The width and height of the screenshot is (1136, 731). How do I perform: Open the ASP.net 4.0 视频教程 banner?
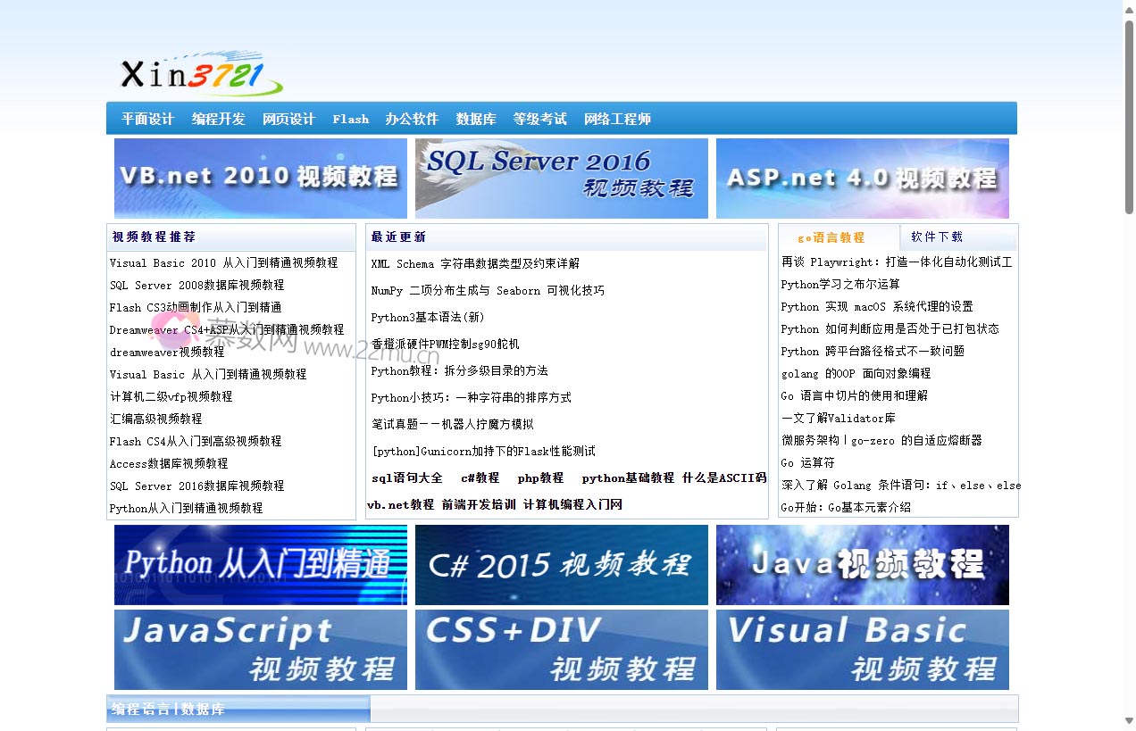(x=862, y=178)
